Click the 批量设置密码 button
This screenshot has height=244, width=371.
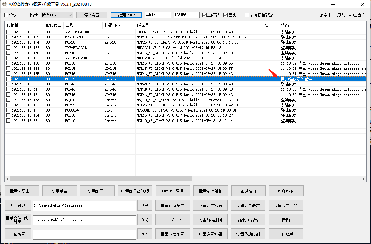pos(210,205)
